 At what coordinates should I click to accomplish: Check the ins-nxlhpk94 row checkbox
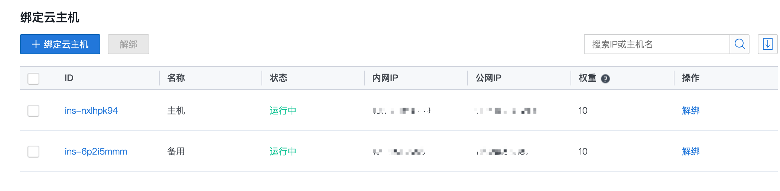tap(33, 111)
